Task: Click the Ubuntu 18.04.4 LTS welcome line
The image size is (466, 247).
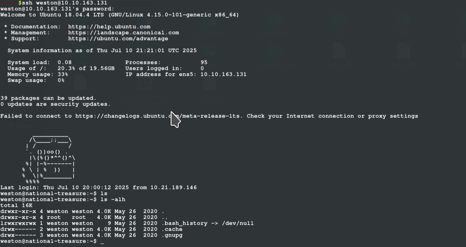Action: (x=119, y=15)
